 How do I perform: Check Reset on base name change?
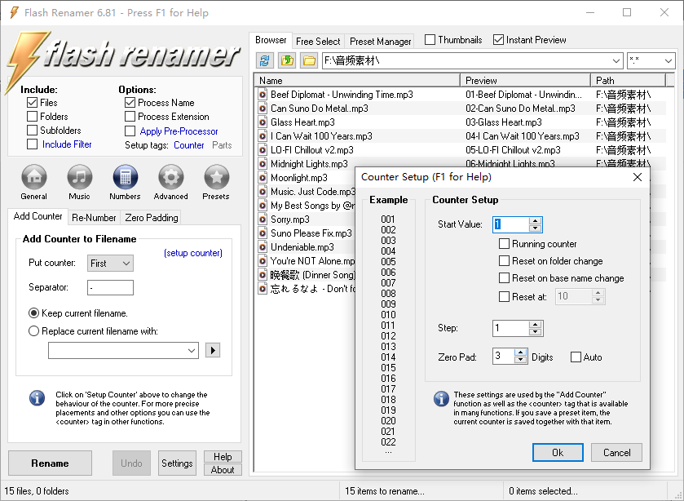click(x=504, y=277)
